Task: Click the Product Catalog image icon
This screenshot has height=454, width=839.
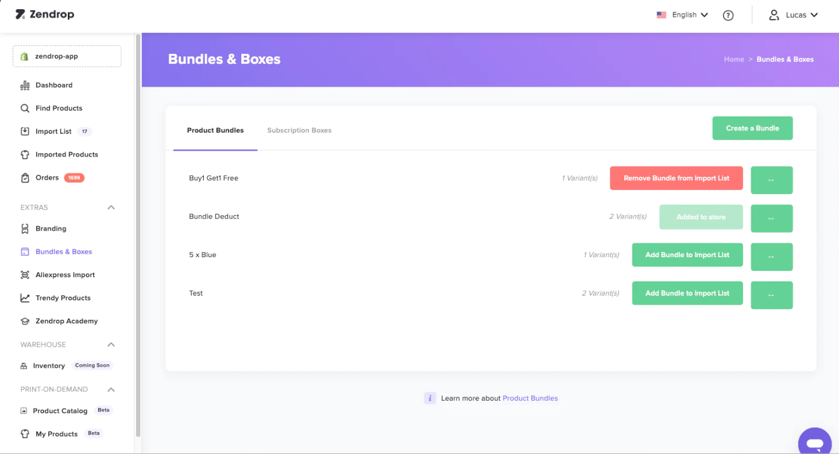Action: (24, 411)
